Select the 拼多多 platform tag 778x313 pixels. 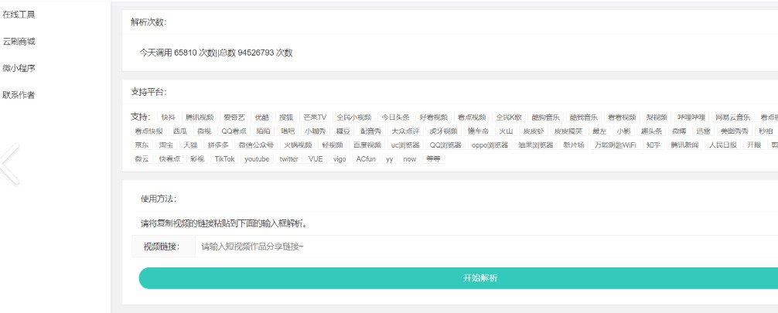point(217,145)
